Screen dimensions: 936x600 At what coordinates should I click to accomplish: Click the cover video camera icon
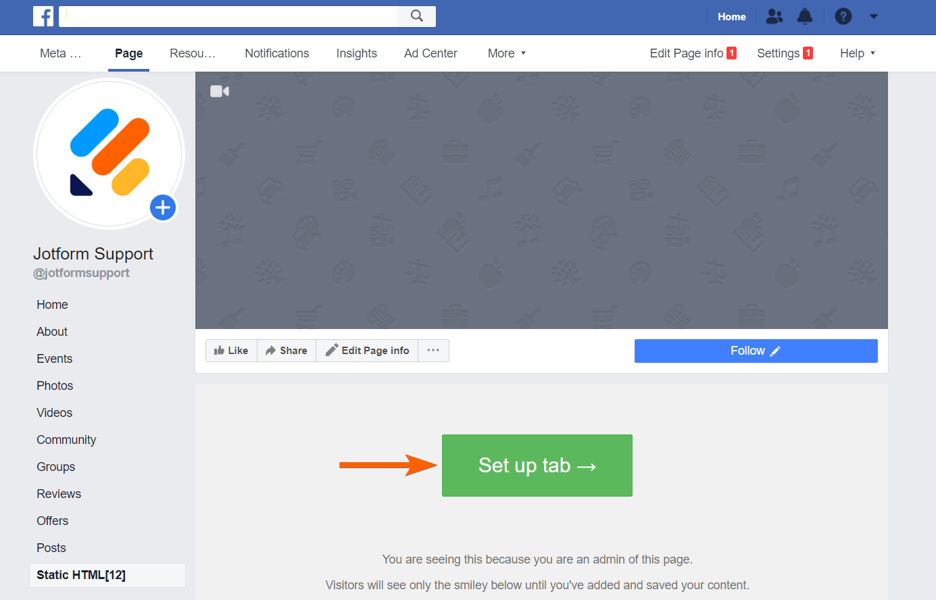click(220, 91)
